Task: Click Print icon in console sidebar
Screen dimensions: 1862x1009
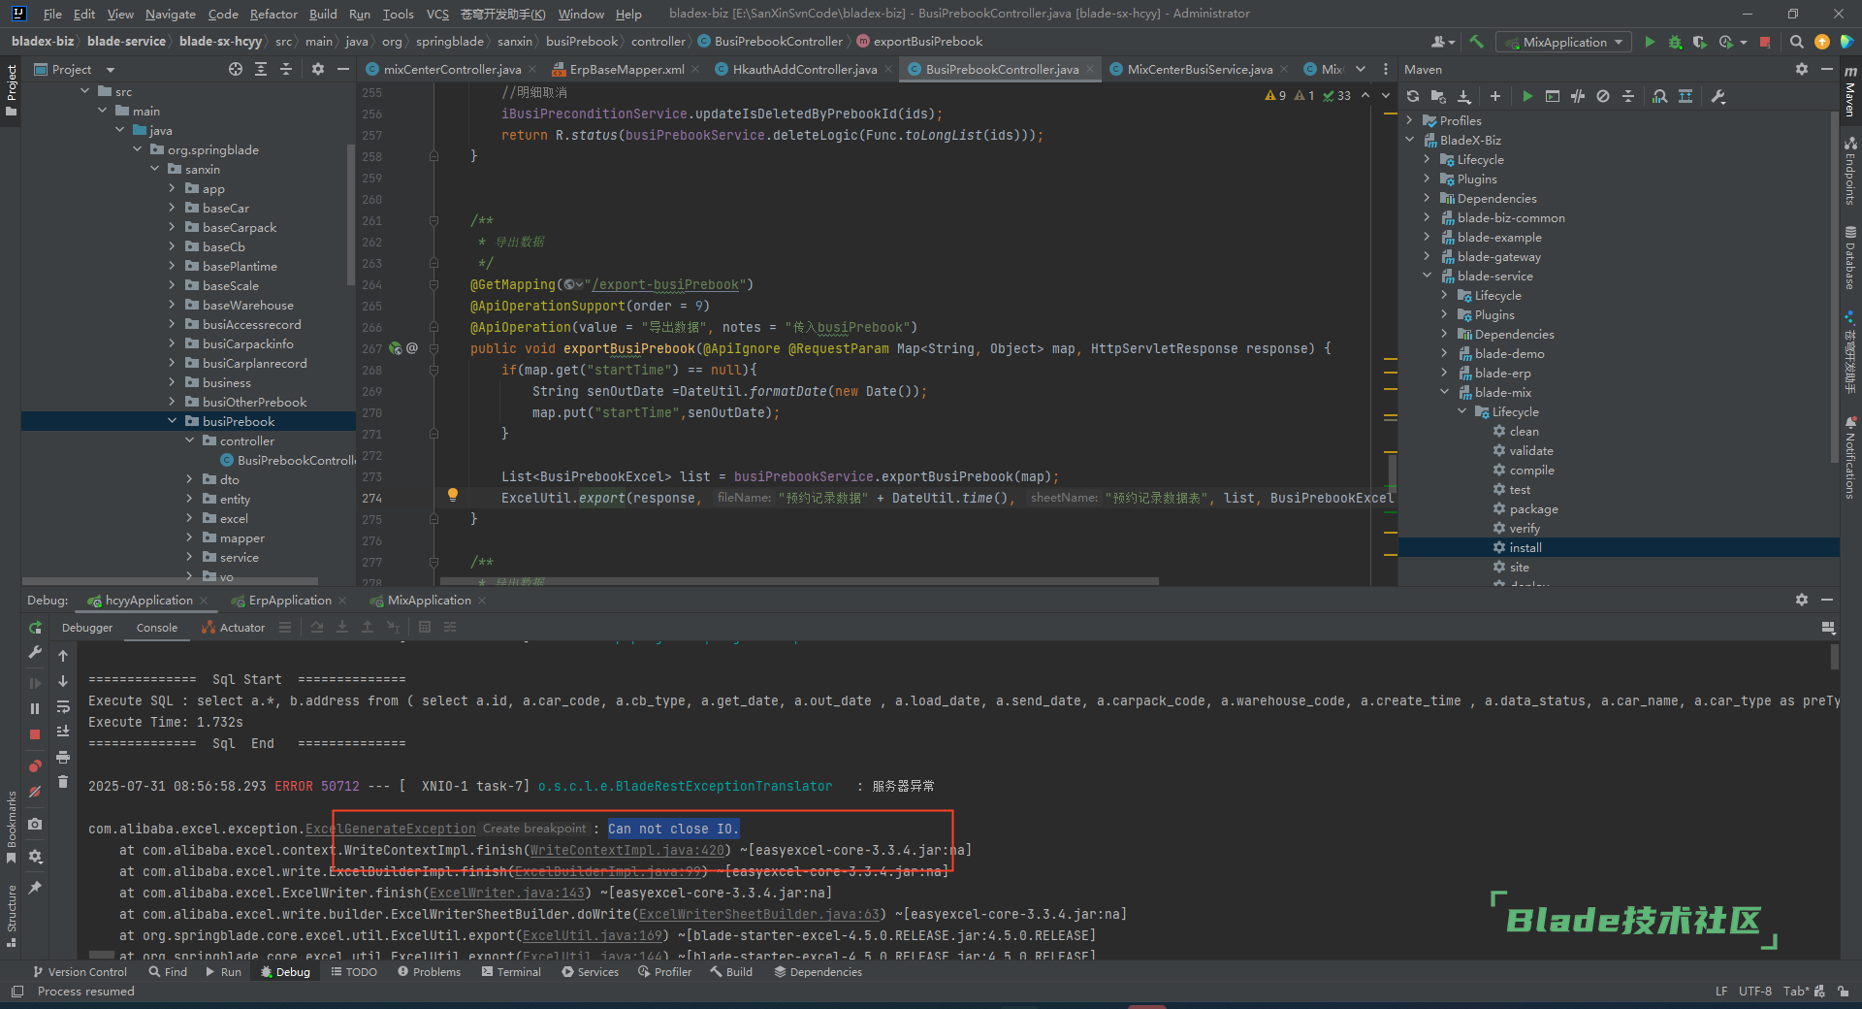Action: click(x=63, y=757)
